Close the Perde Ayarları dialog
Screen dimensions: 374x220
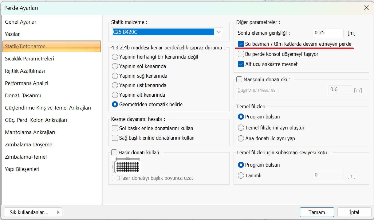click(366, 8)
